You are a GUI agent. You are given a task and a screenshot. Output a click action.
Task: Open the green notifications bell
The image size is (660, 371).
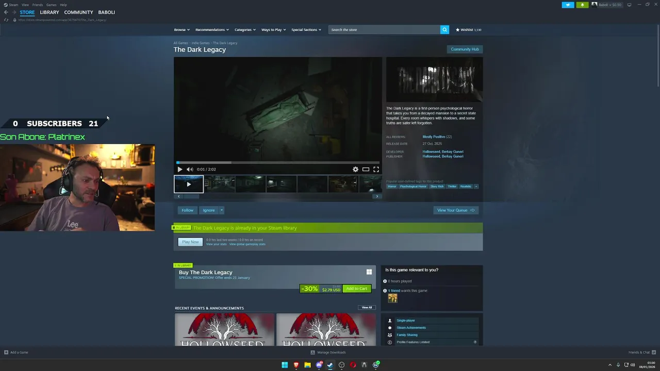[582, 5]
